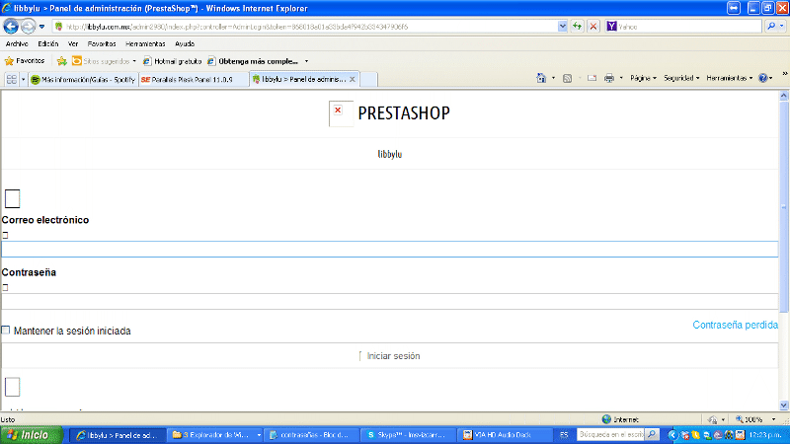Viewport: 790px width, 444px height.
Task: Click the Quick Tabs grid icon
Action: click(x=11, y=79)
